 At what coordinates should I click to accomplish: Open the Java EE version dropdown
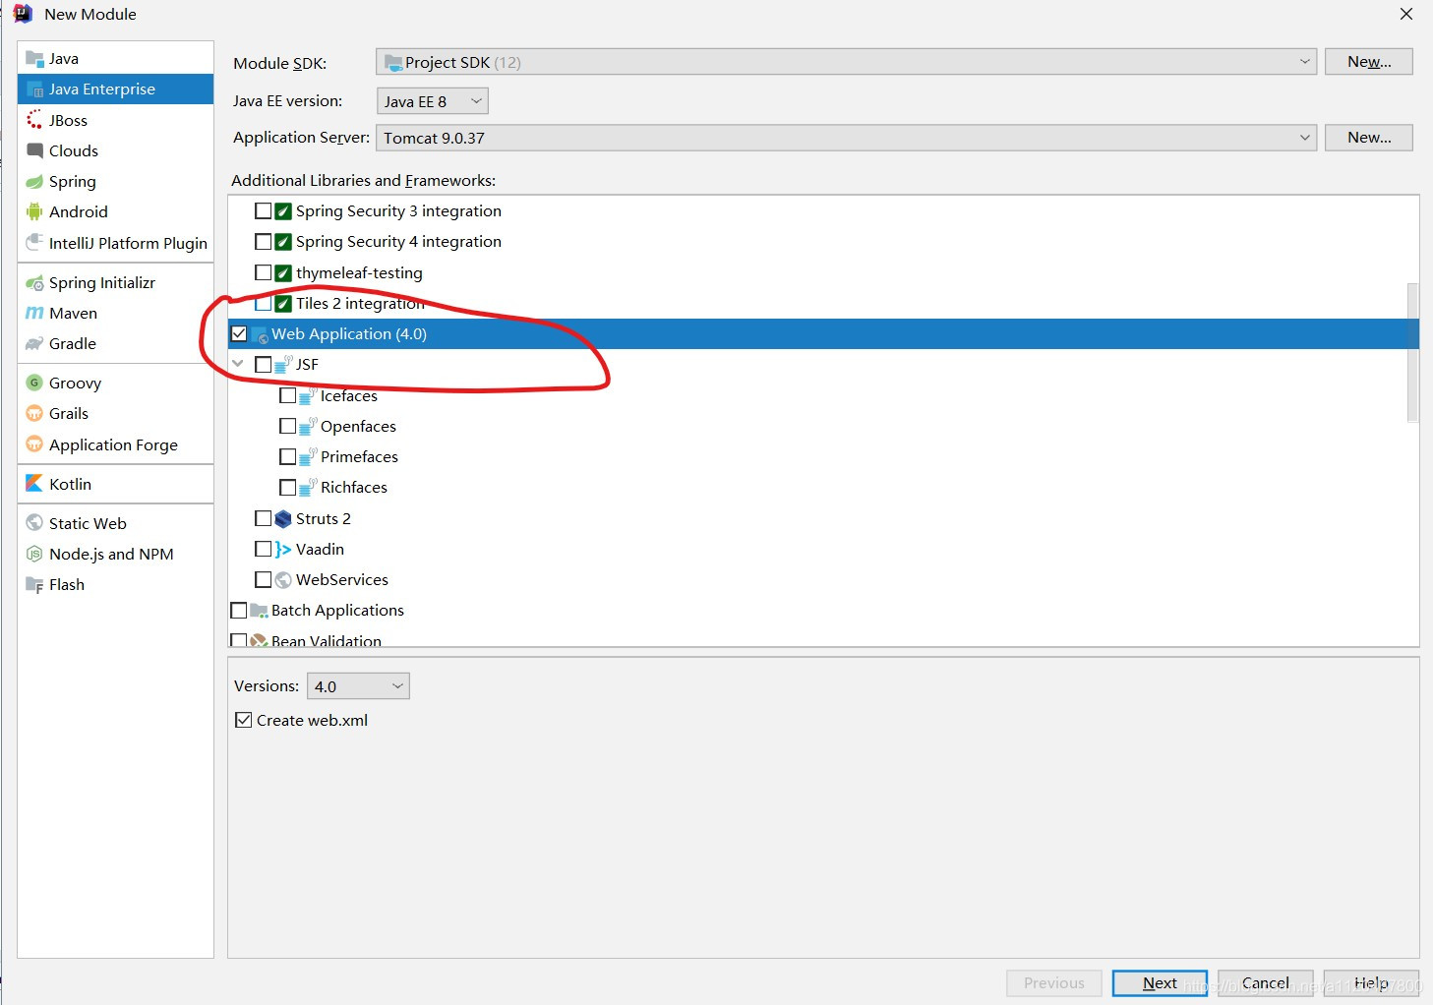click(433, 101)
